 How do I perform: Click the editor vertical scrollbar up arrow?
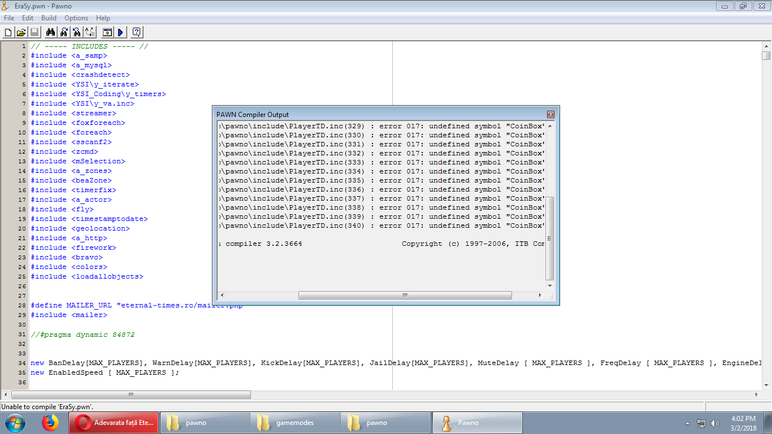click(x=766, y=46)
